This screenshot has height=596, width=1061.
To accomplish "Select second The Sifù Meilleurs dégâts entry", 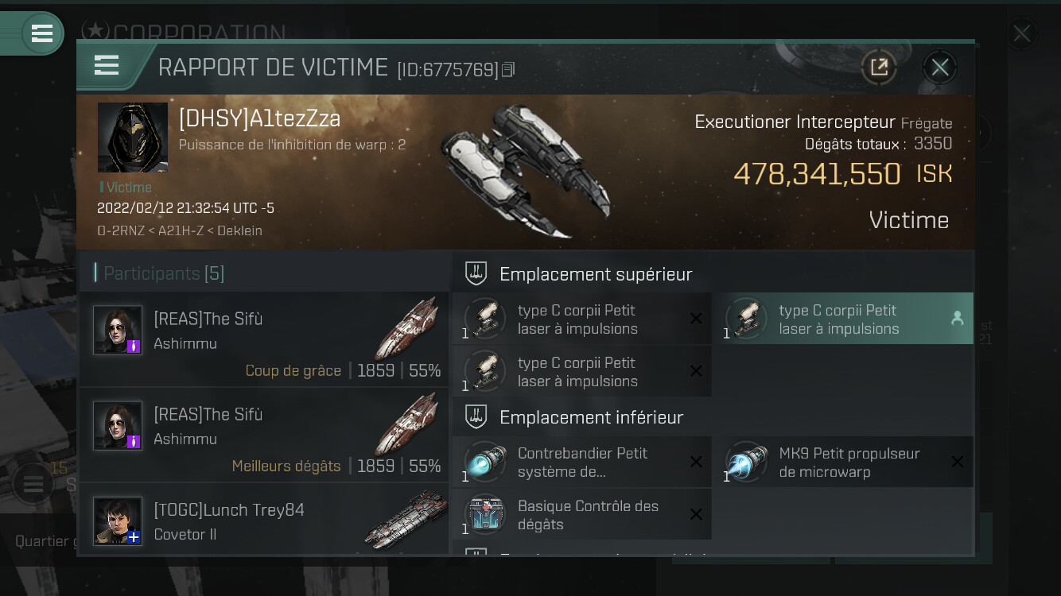I will pyautogui.click(x=263, y=435).
